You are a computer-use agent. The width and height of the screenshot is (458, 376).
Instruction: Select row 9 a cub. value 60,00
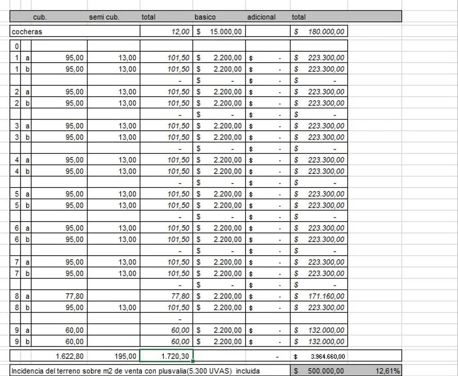59,330
